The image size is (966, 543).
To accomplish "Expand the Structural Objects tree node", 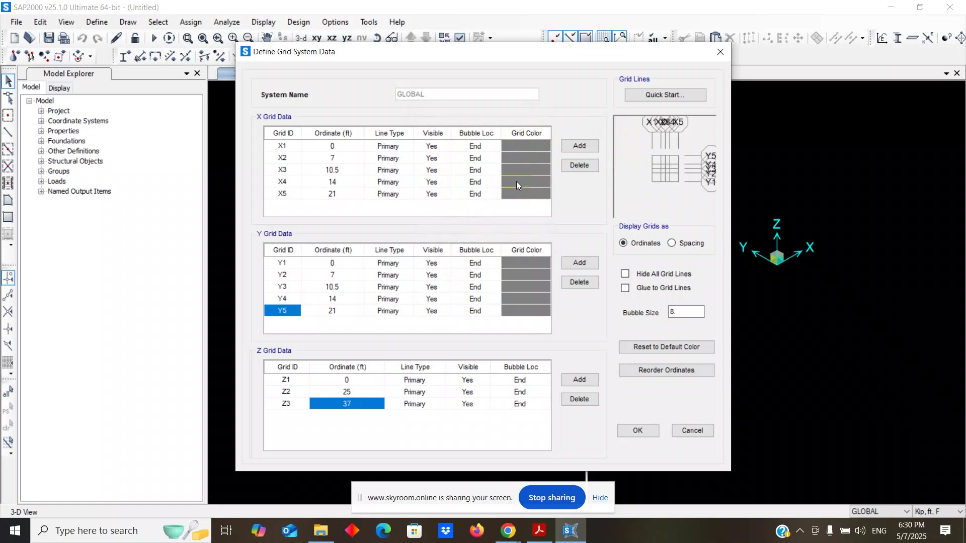I will 41,161.
